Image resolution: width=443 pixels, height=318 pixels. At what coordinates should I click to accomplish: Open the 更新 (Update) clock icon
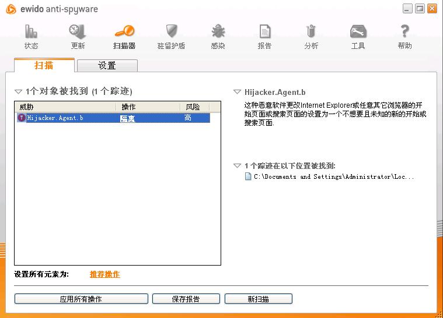78,31
